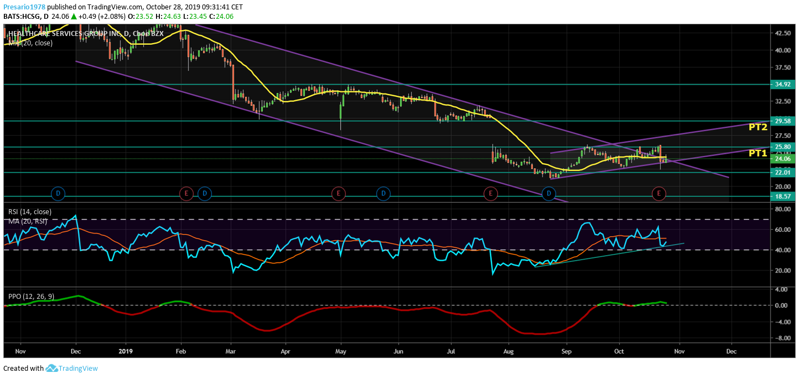
Task: Click the Mar label on time axis
Action: pyautogui.click(x=231, y=350)
